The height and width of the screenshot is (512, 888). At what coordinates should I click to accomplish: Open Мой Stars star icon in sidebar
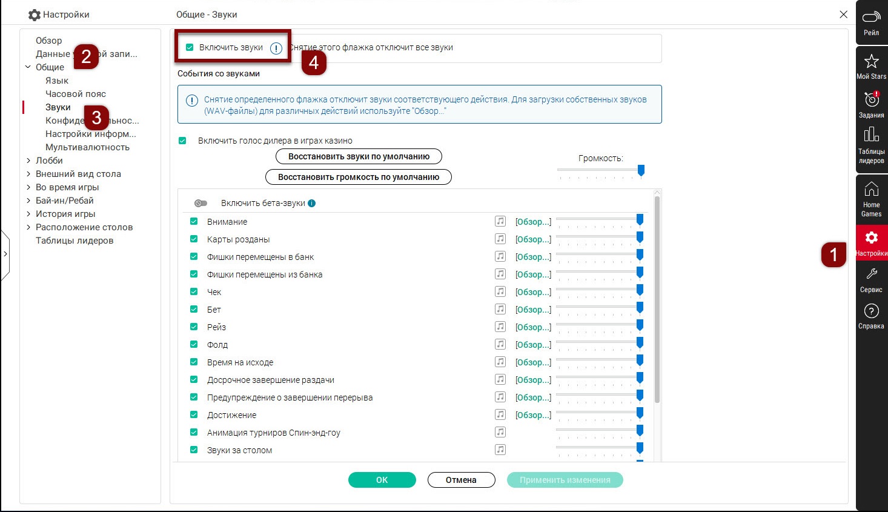[871, 62]
